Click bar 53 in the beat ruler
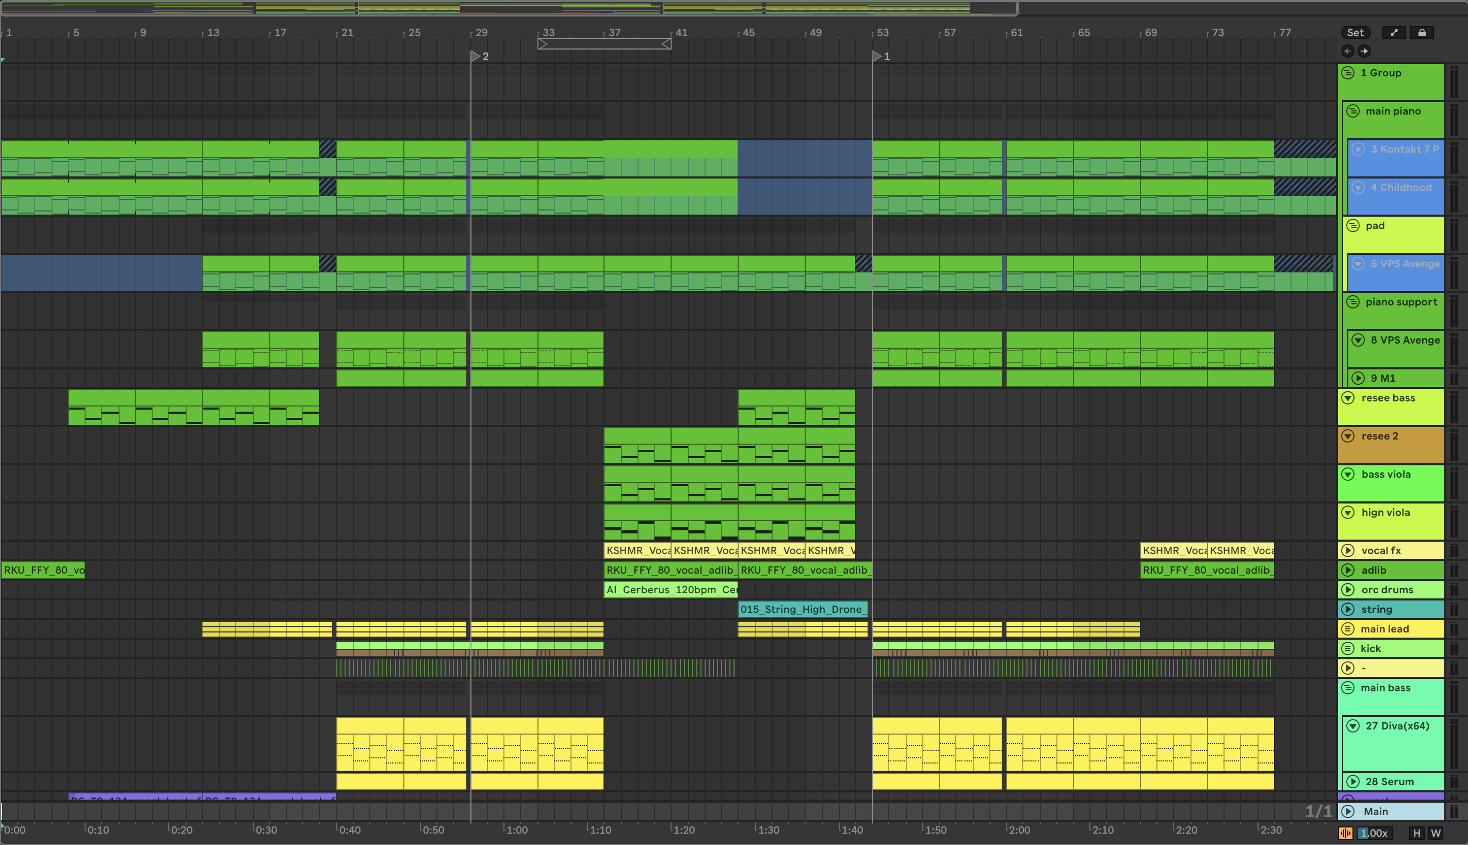This screenshot has height=845, width=1468. coord(883,33)
